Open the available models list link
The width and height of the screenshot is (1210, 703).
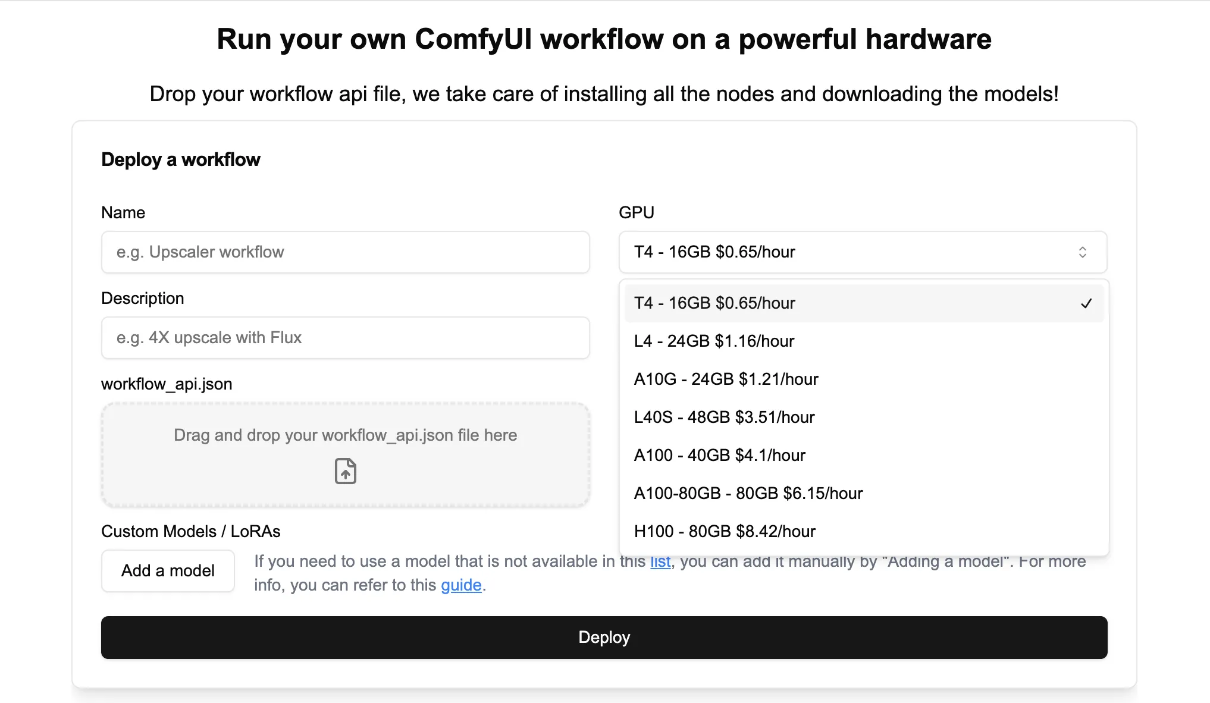pyautogui.click(x=660, y=561)
